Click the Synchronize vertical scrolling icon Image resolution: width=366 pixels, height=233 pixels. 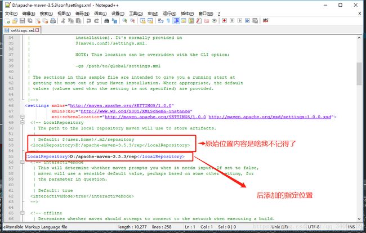[x=142, y=21]
